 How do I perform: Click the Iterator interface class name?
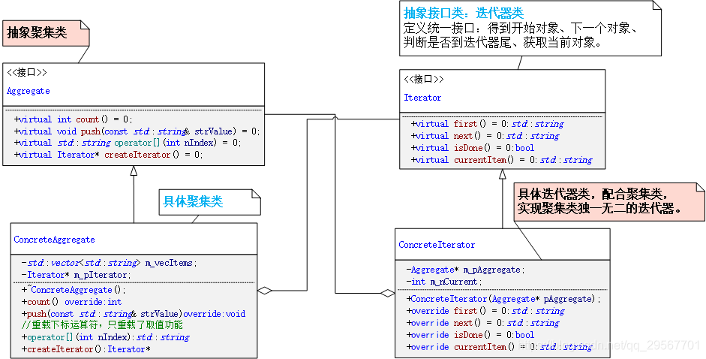pos(422,98)
